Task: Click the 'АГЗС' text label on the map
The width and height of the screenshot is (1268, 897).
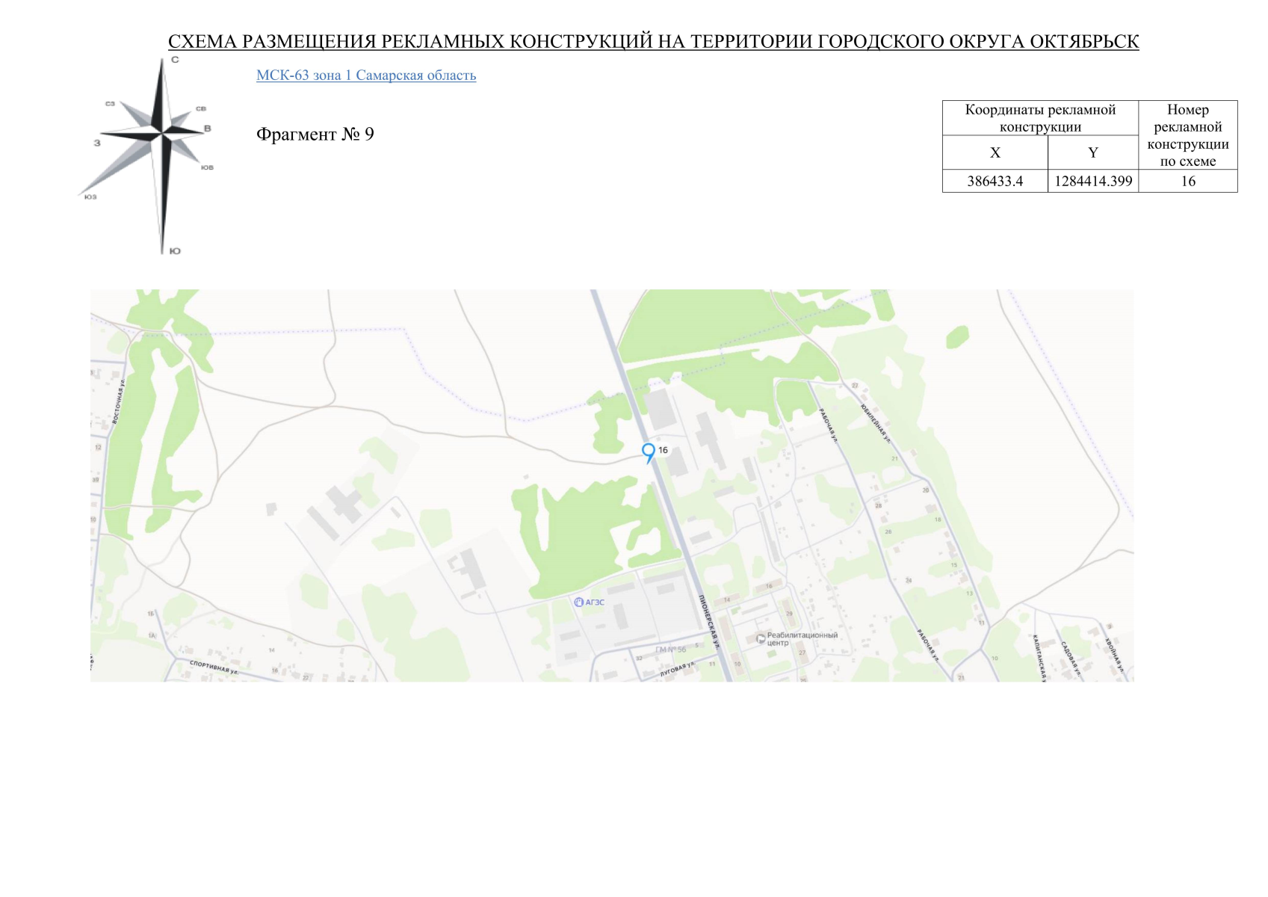Action: click(x=595, y=602)
